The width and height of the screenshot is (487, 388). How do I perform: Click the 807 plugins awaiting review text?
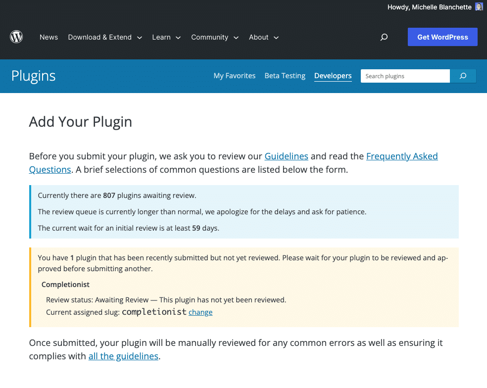click(x=117, y=195)
